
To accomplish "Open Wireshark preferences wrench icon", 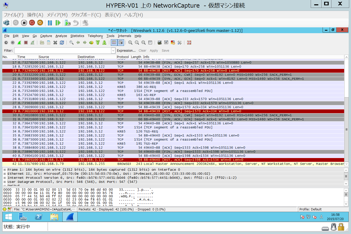I will tap(180, 43).
